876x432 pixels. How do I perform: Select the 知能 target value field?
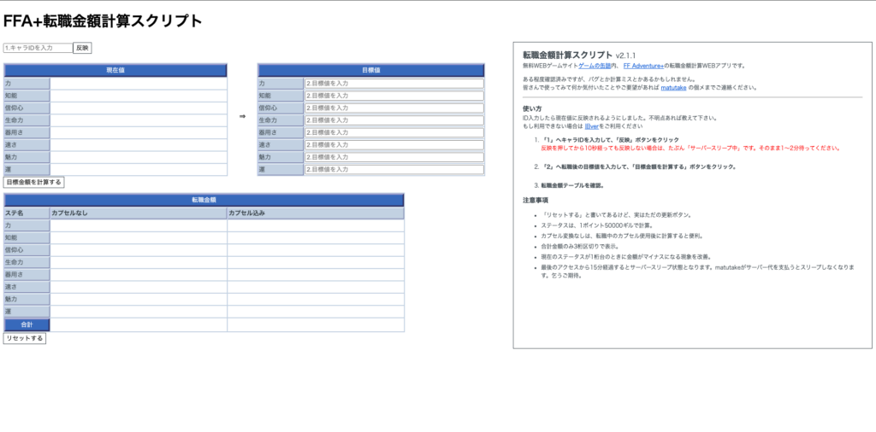click(394, 96)
